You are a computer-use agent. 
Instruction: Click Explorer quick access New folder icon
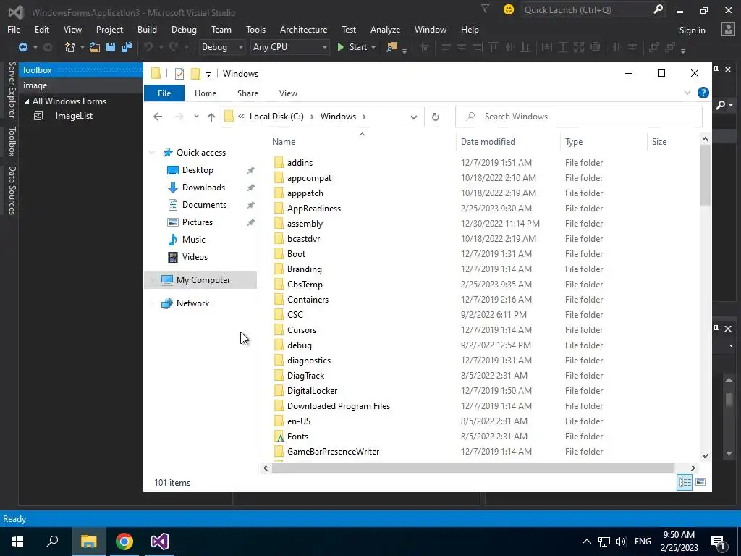tap(195, 74)
